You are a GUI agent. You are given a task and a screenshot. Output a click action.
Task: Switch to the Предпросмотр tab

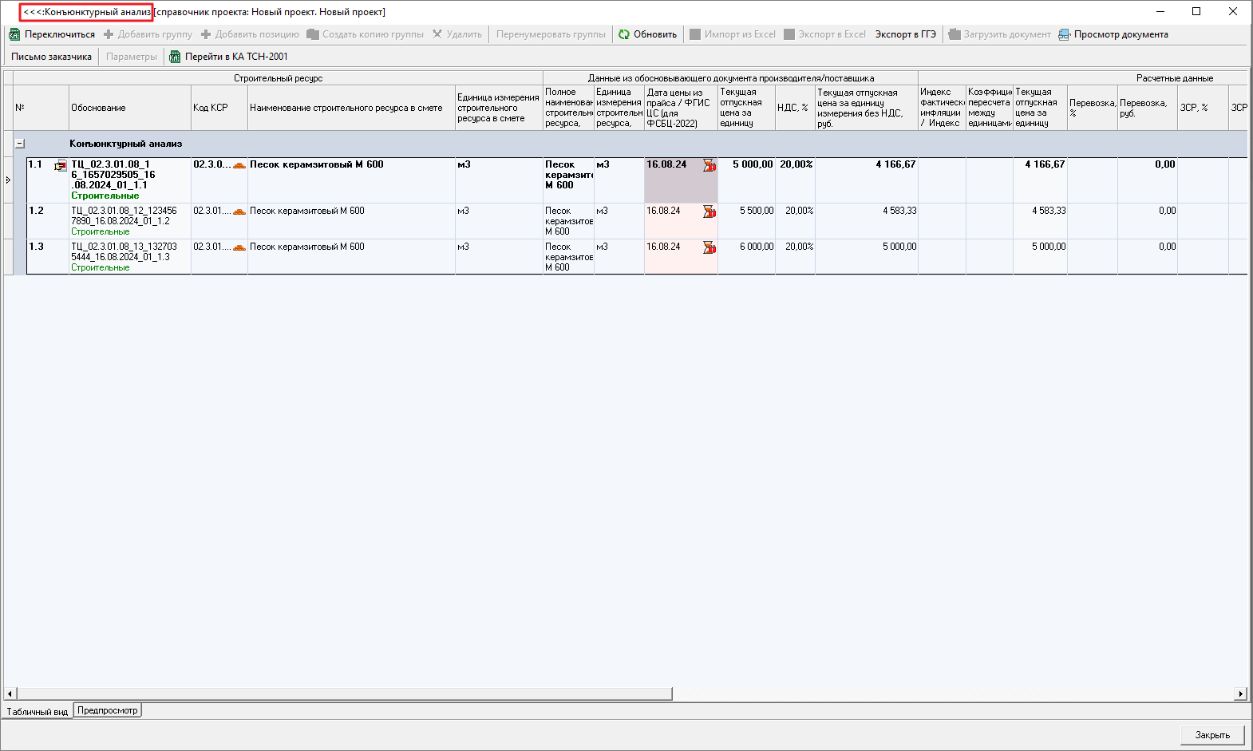tap(108, 710)
